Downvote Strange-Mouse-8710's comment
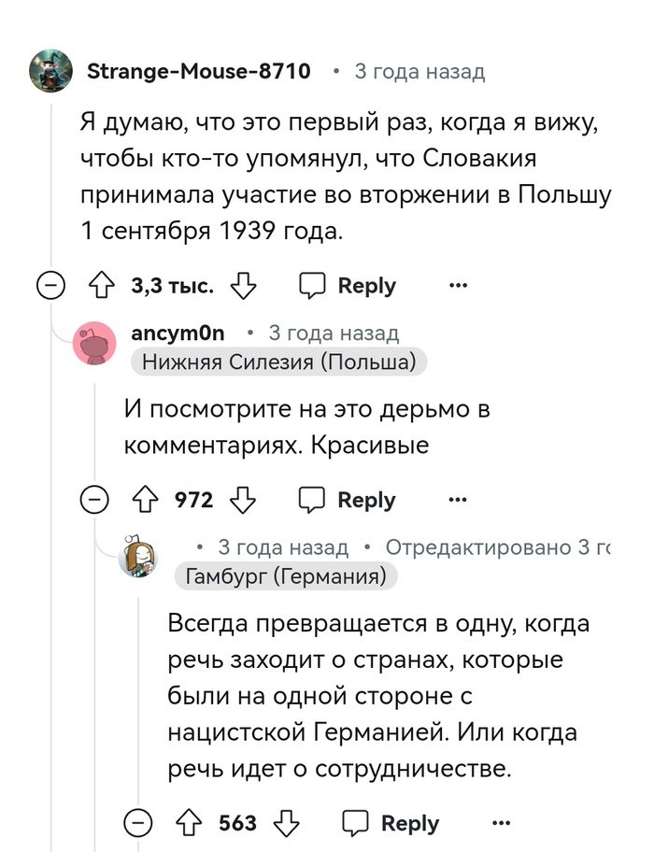Screen dimensions: 654x852 click(x=243, y=286)
